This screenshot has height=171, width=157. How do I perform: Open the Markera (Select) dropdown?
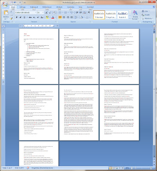(x=147, y=18)
